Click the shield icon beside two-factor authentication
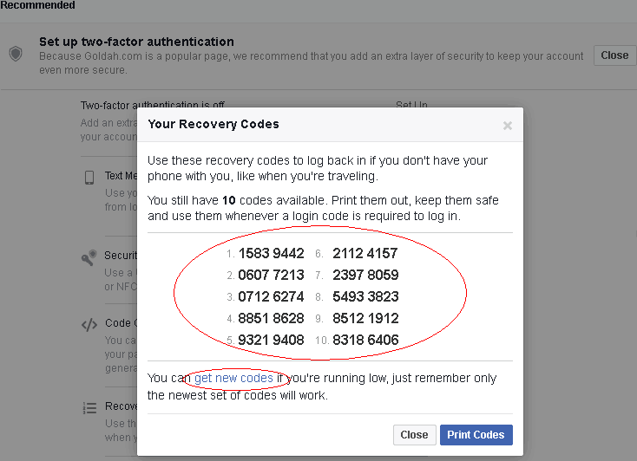The image size is (637, 461). click(16, 54)
